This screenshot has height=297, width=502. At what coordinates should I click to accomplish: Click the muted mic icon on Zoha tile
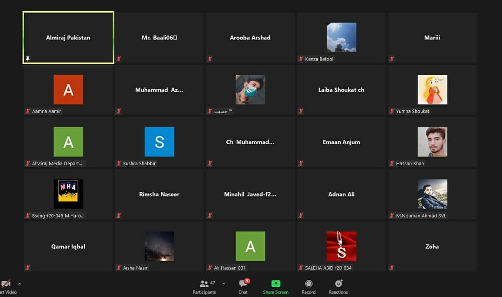[x=391, y=268]
